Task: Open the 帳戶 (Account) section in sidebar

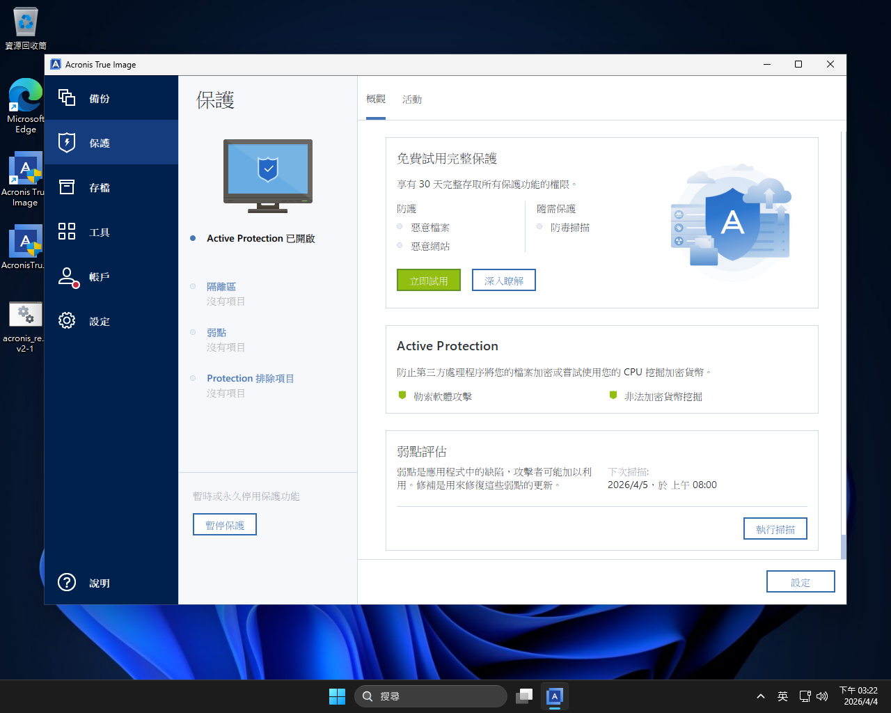Action: [x=100, y=276]
